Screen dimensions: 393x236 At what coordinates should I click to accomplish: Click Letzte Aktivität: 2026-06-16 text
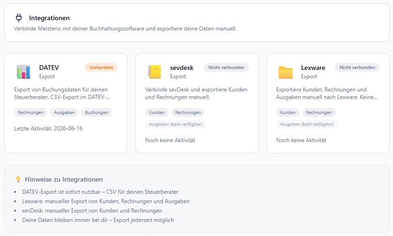48,129
